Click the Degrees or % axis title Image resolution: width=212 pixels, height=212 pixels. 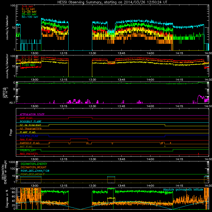[7, 198]
